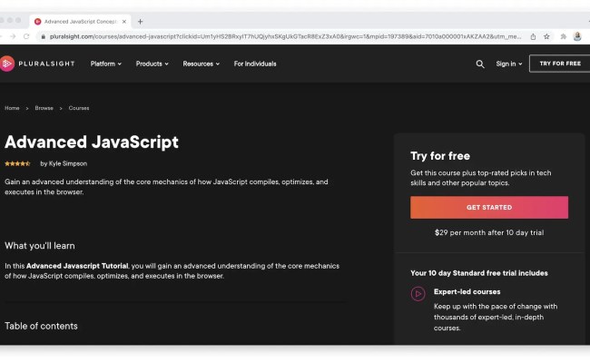Click author name Kyle Simpson
This screenshot has height=363, width=590.
[x=68, y=163]
